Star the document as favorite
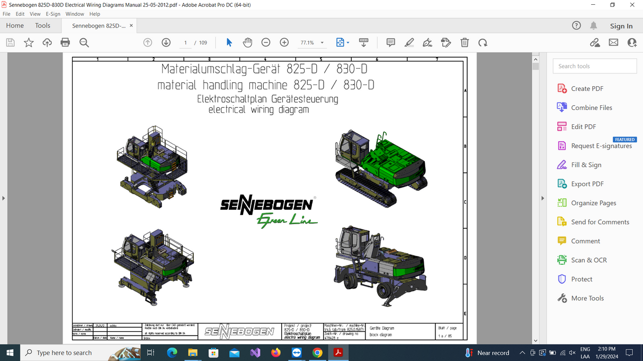This screenshot has height=361, width=643. click(29, 43)
